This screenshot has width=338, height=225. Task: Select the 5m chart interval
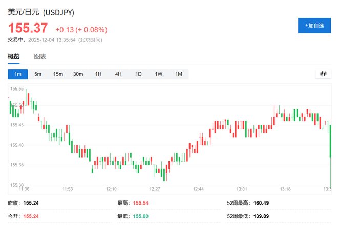click(38, 74)
